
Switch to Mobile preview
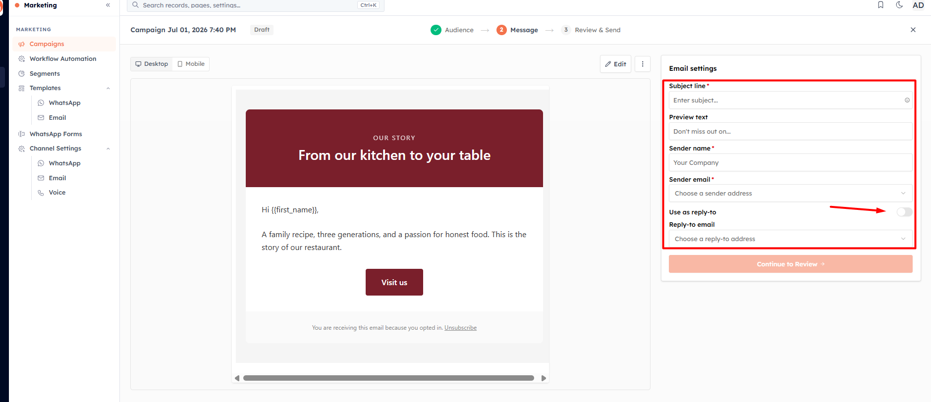click(x=191, y=64)
